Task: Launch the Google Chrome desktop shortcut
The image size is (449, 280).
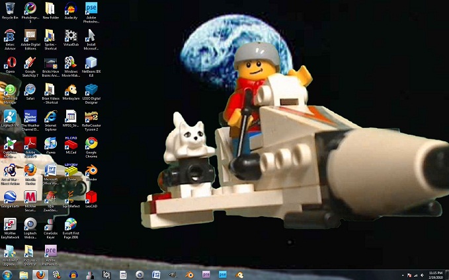Action: pos(91,147)
